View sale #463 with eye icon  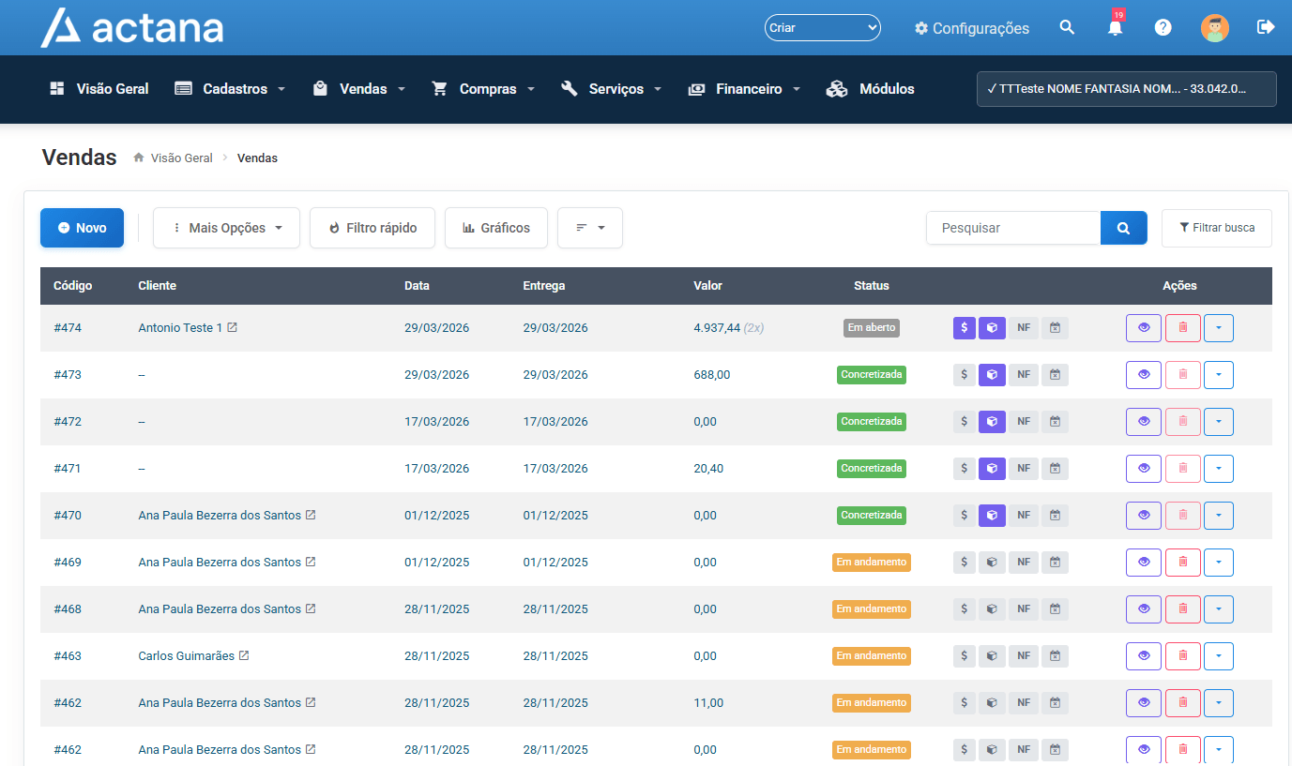click(x=1144, y=656)
